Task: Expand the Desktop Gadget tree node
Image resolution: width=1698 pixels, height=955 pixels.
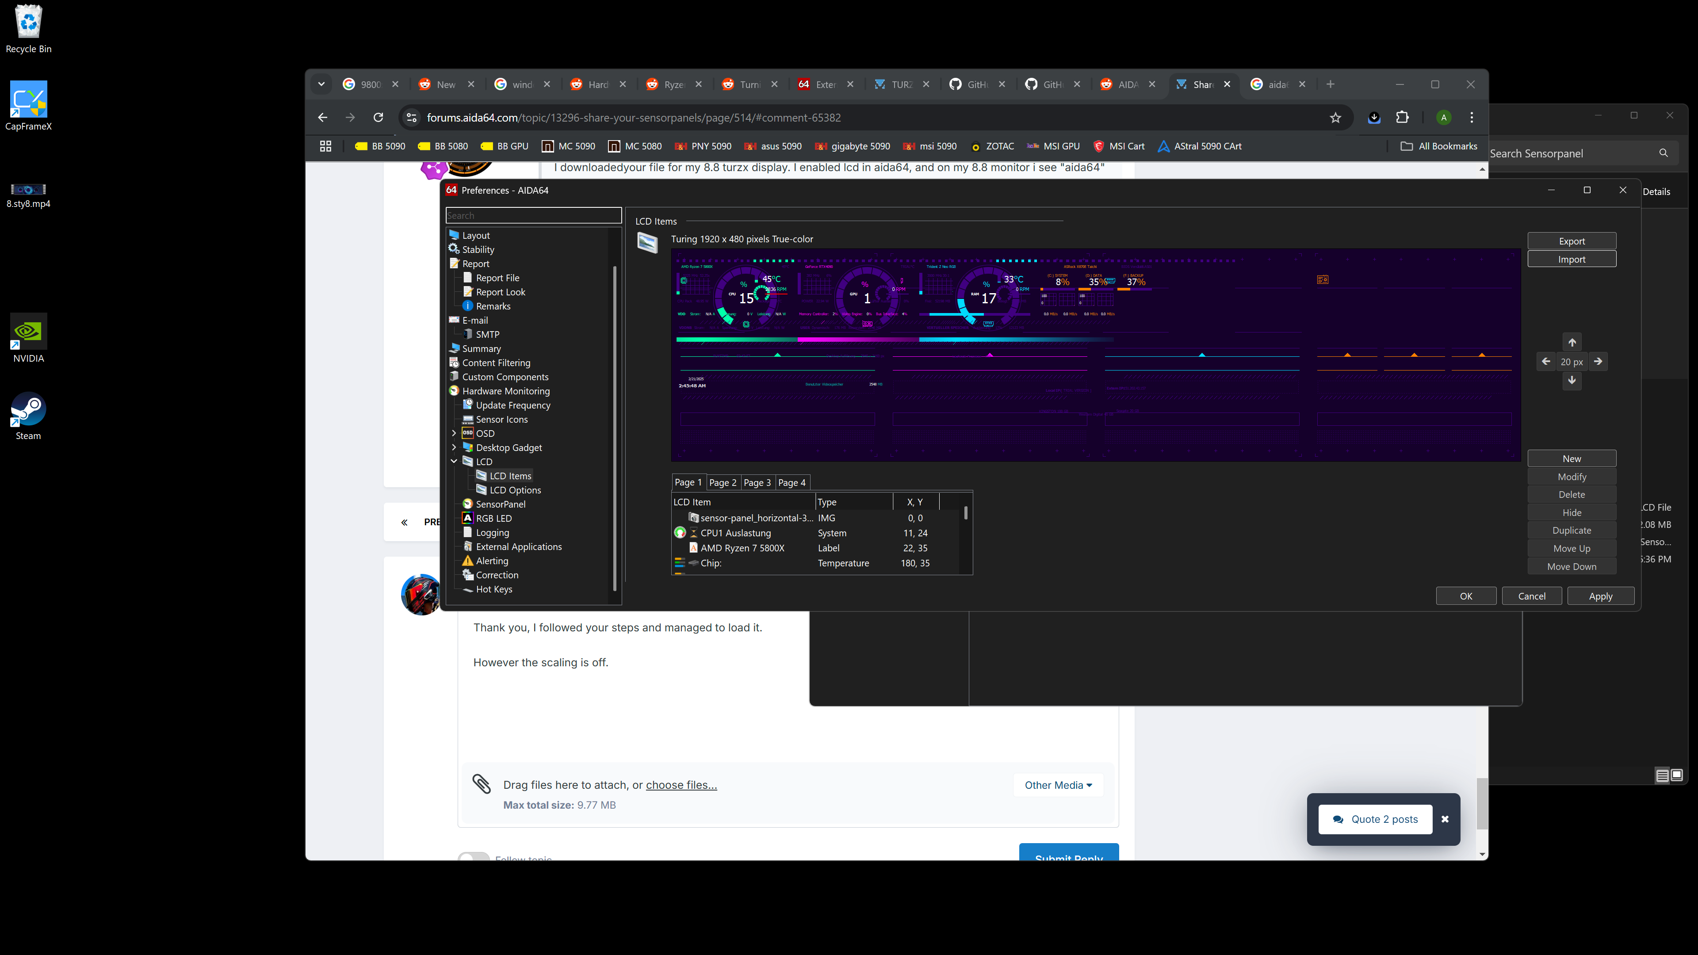Action: (454, 447)
